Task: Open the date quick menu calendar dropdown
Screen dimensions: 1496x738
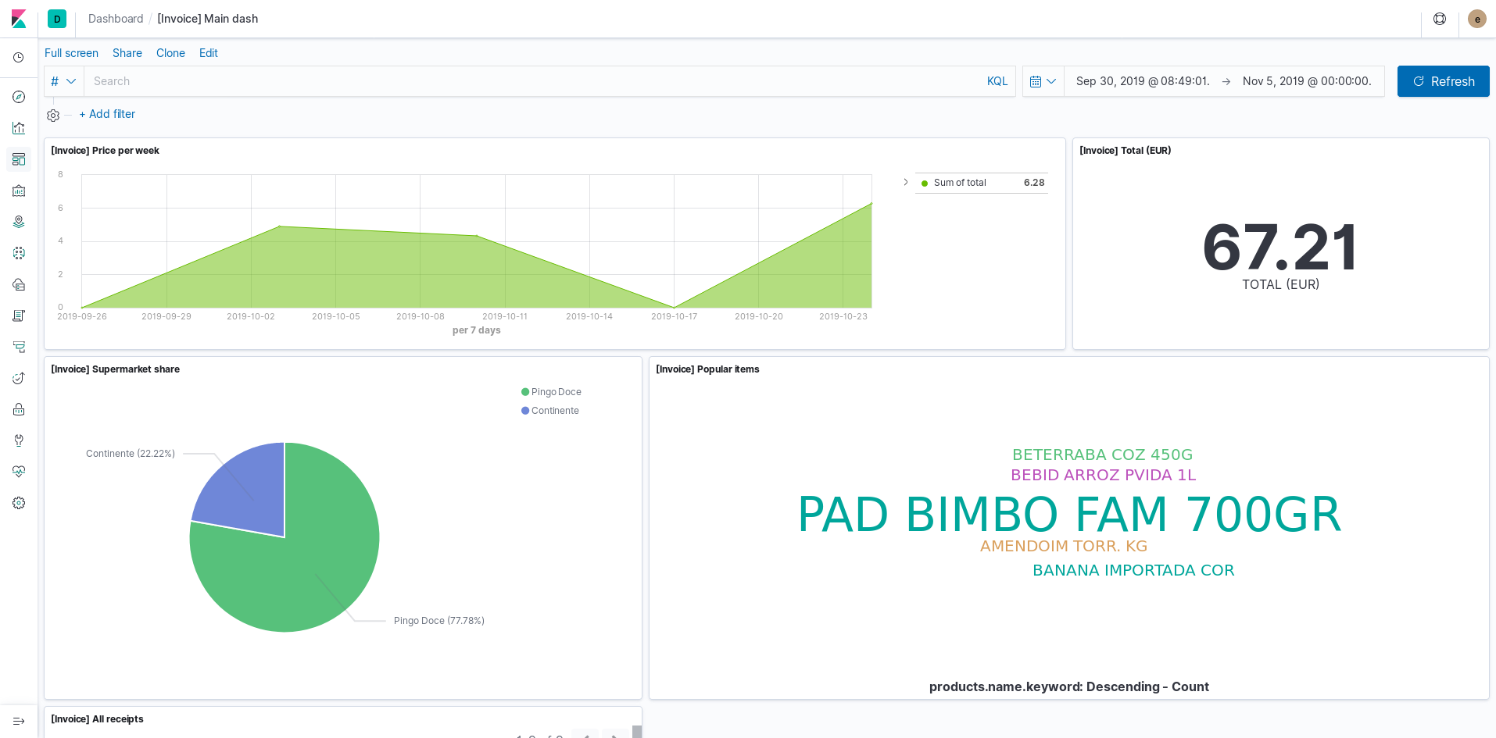Action: point(1043,81)
